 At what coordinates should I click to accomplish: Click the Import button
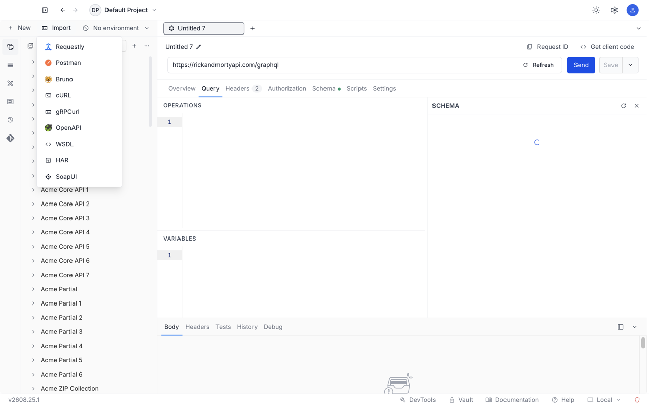click(56, 28)
